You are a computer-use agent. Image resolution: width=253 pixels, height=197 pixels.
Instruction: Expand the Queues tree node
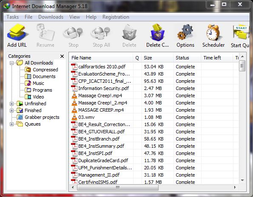(x=11, y=124)
